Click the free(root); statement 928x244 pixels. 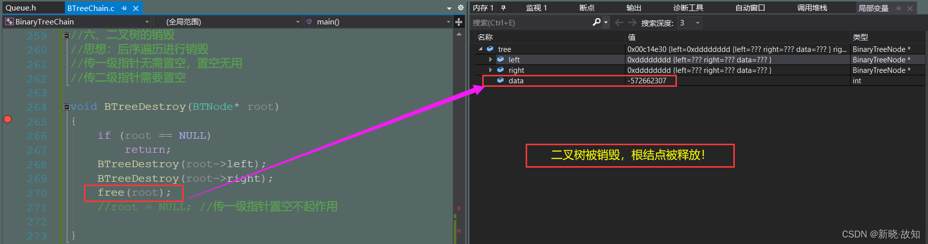point(134,193)
